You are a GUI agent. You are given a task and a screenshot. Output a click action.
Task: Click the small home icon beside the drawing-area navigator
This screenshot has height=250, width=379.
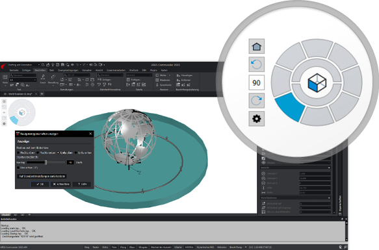[x=4, y=101]
